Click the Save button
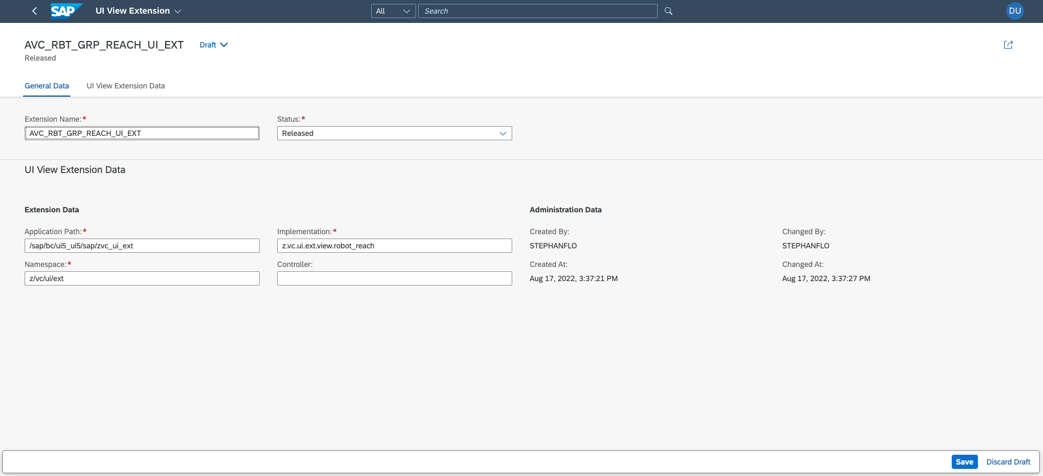1043x476 pixels. [964, 462]
